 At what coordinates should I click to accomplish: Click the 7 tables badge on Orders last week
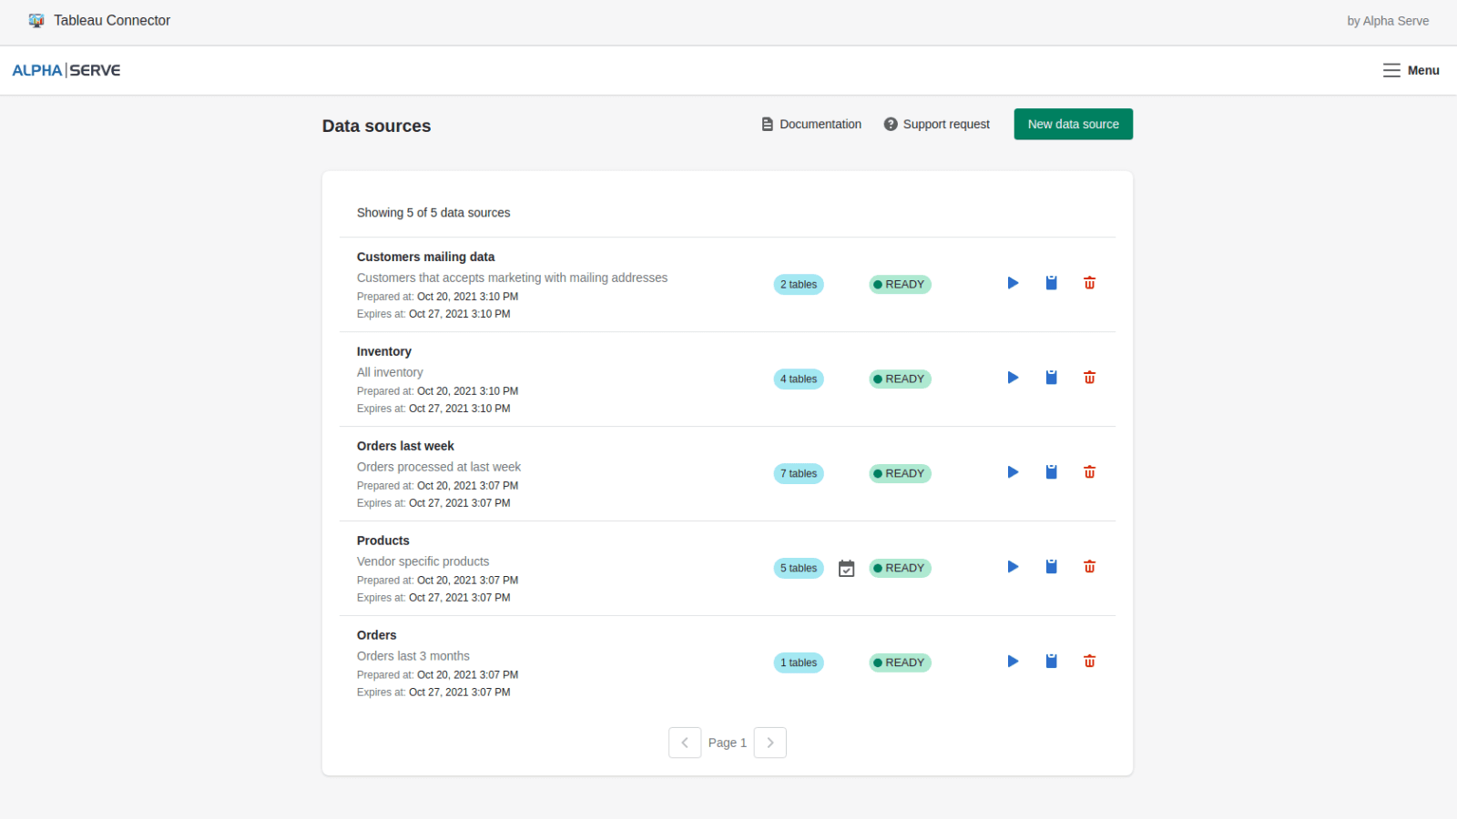click(798, 473)
